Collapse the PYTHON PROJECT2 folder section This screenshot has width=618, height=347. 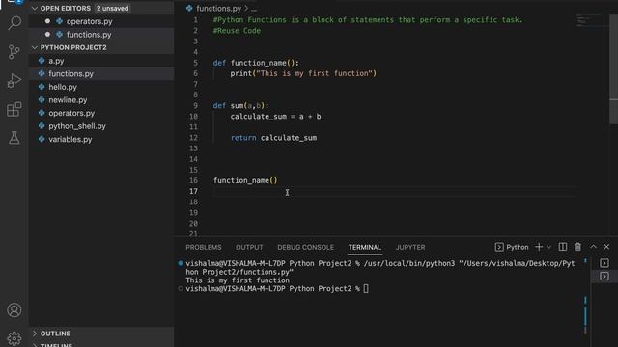click(35, 47)
